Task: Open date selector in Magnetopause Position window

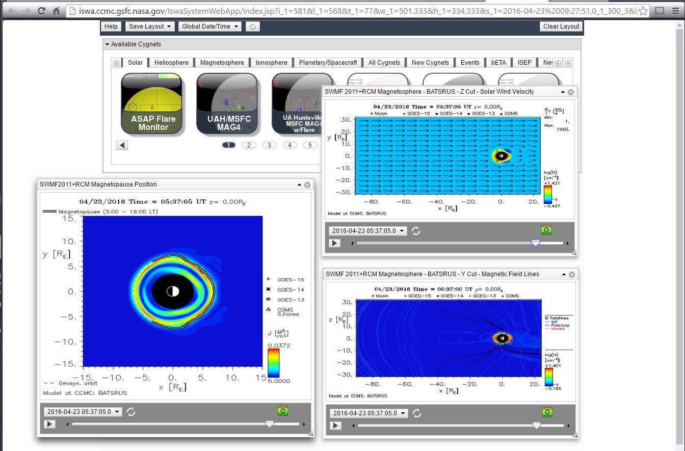Action: (83, 412)
